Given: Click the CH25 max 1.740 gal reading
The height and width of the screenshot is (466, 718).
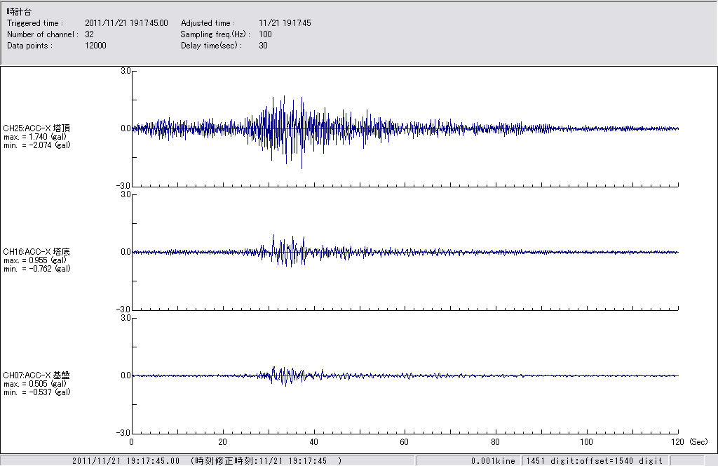Looking at the screenshot, I should (36, 137).
